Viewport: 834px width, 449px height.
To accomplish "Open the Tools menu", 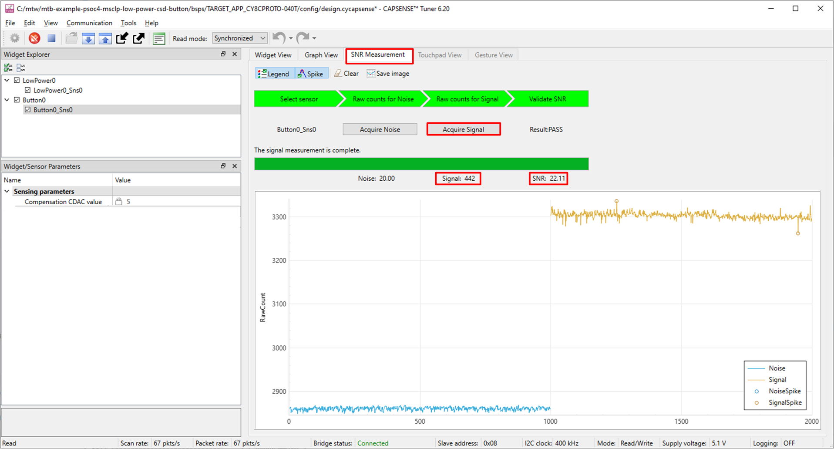I will (x=128, y=23).
